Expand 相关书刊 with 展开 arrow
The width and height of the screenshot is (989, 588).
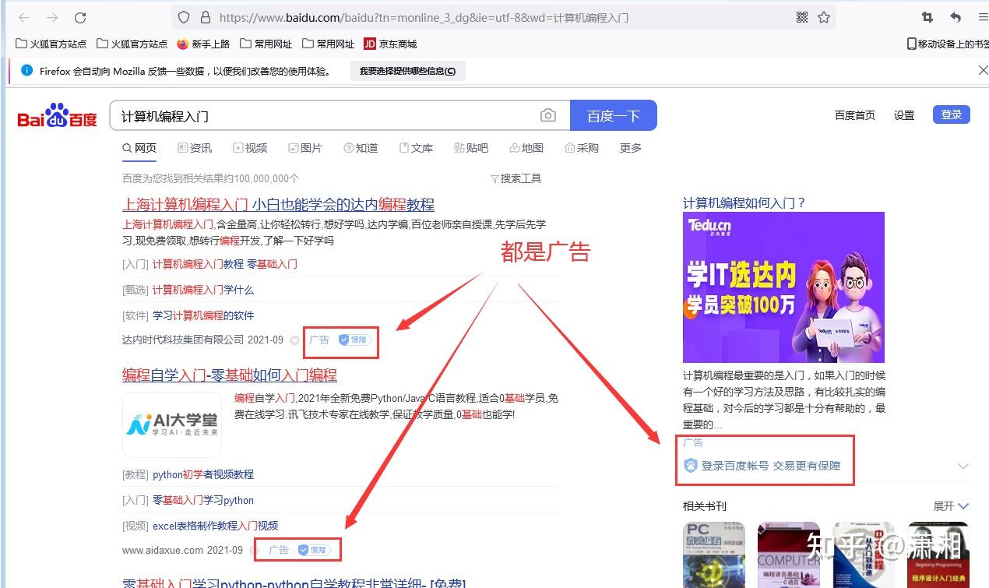951,506
